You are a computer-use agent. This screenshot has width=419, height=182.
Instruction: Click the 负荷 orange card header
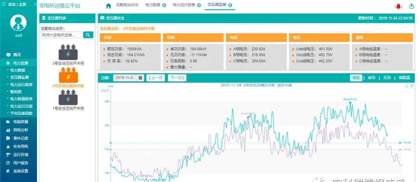click(130, 38)
